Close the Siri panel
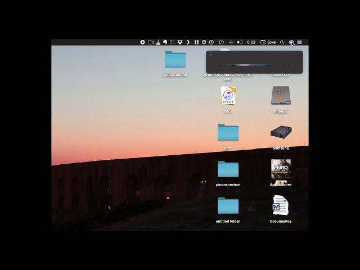 click(x=210, y=55)
